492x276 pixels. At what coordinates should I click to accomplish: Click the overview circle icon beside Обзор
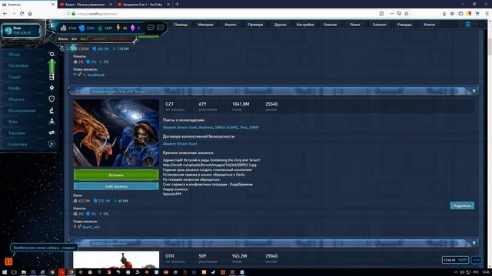point(52,54)
